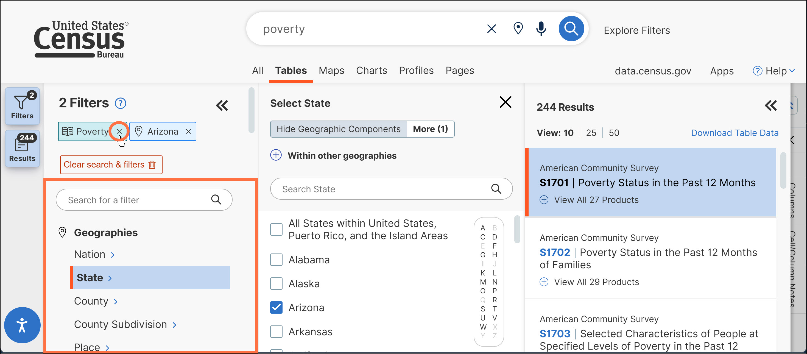Check the Alabama checkbox
This screenshot has width=807, height=354.
tap(276, 260)
